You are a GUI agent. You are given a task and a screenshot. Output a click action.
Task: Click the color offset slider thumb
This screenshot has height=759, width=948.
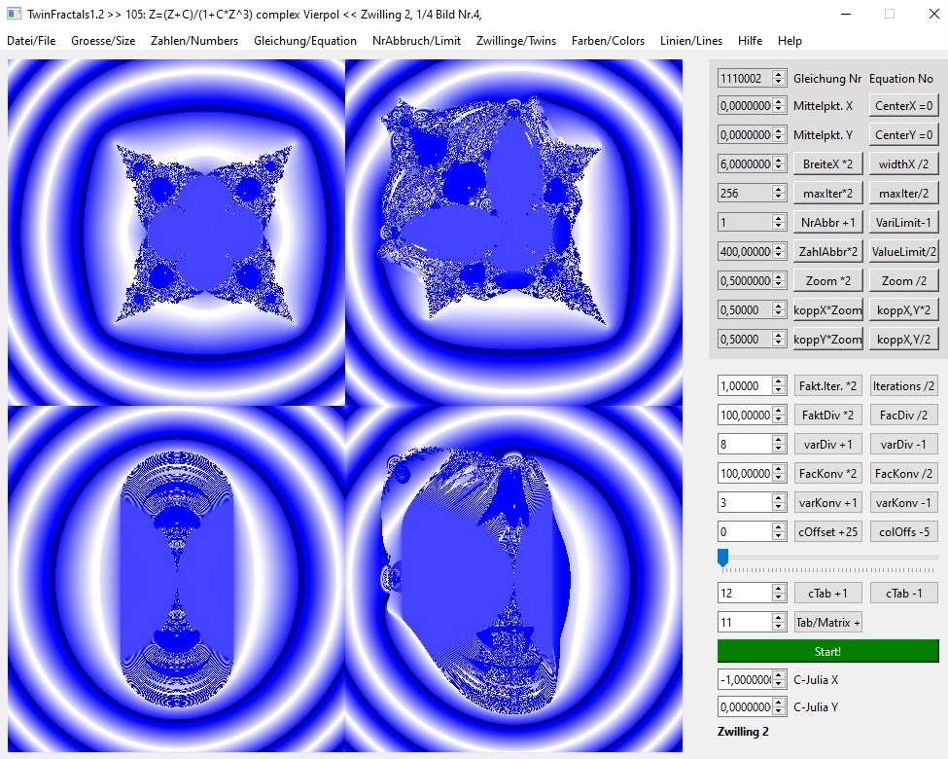click(x=722, y=558)
